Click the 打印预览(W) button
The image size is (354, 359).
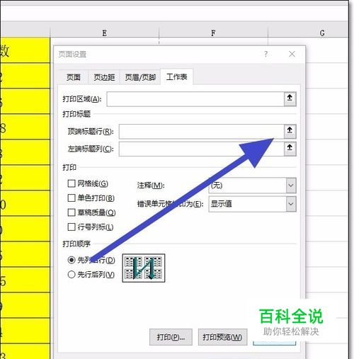(222, 337)
